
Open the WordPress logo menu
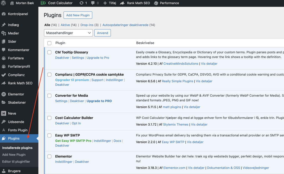click(x=3, y=3)
